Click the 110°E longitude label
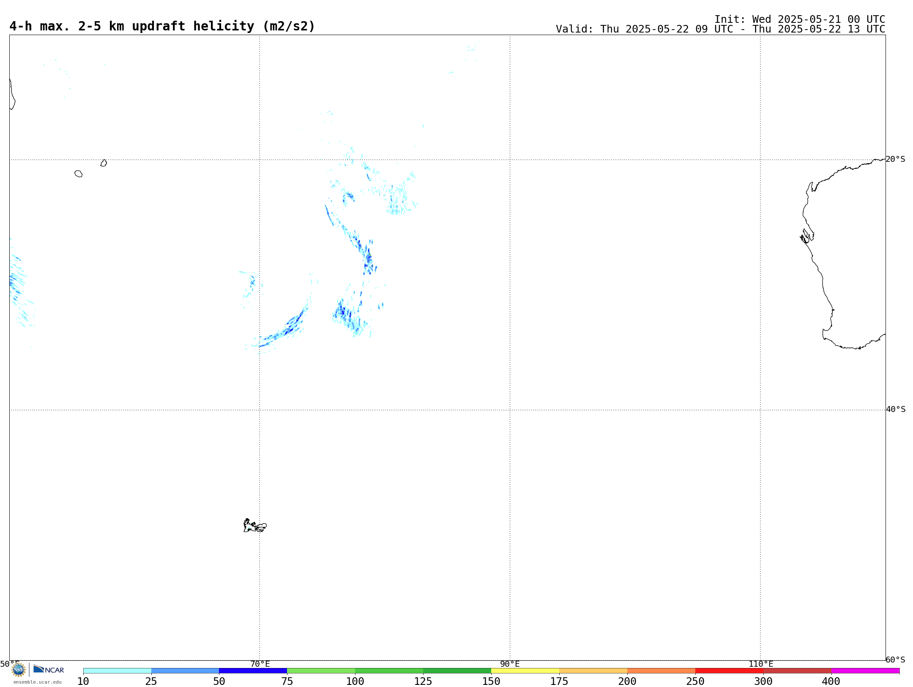The height and width of the screenshot is (687, 913). click(x=761, y=664)
